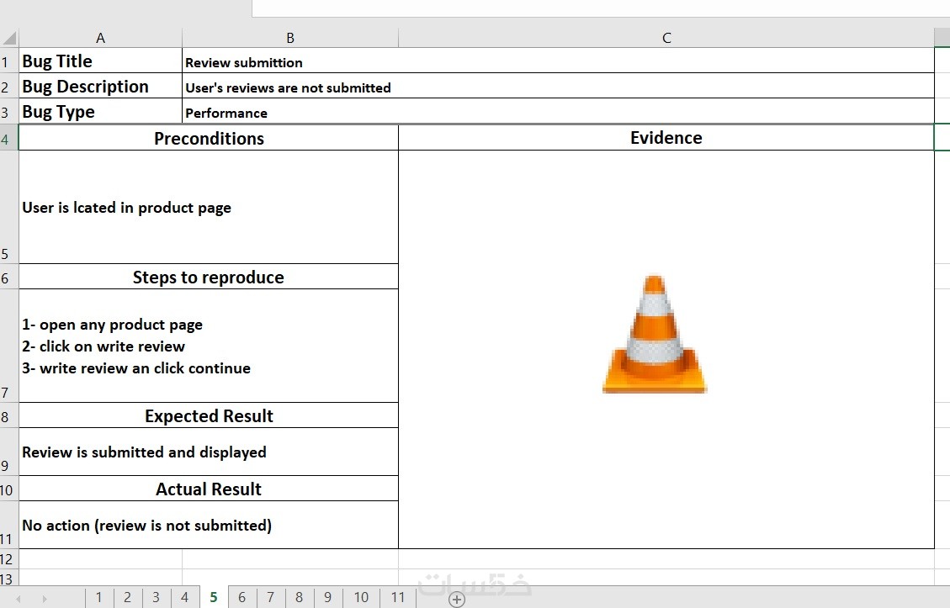Go to previous sheet tabs arrow

[19, 599]
